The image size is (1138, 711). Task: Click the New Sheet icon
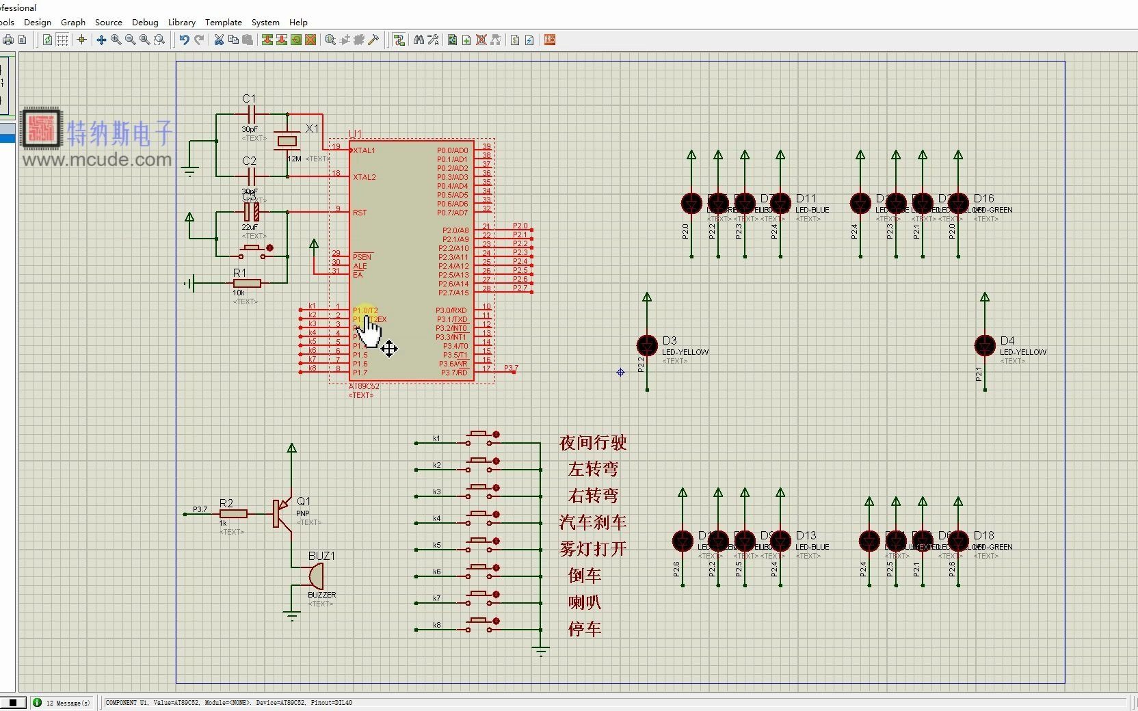466,40
